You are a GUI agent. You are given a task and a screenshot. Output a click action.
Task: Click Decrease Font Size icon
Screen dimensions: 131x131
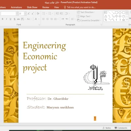pos(33,13)
